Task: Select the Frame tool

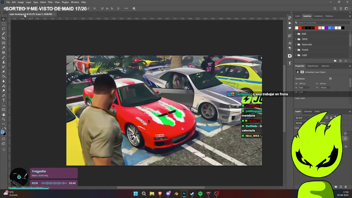Action: click(4, 43)
